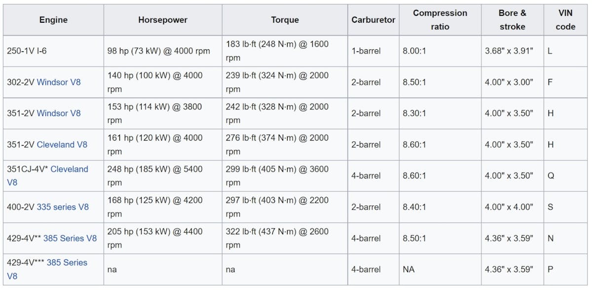Select the Bore & stroke column header
592x290 pixels.
tap(512, 20)
